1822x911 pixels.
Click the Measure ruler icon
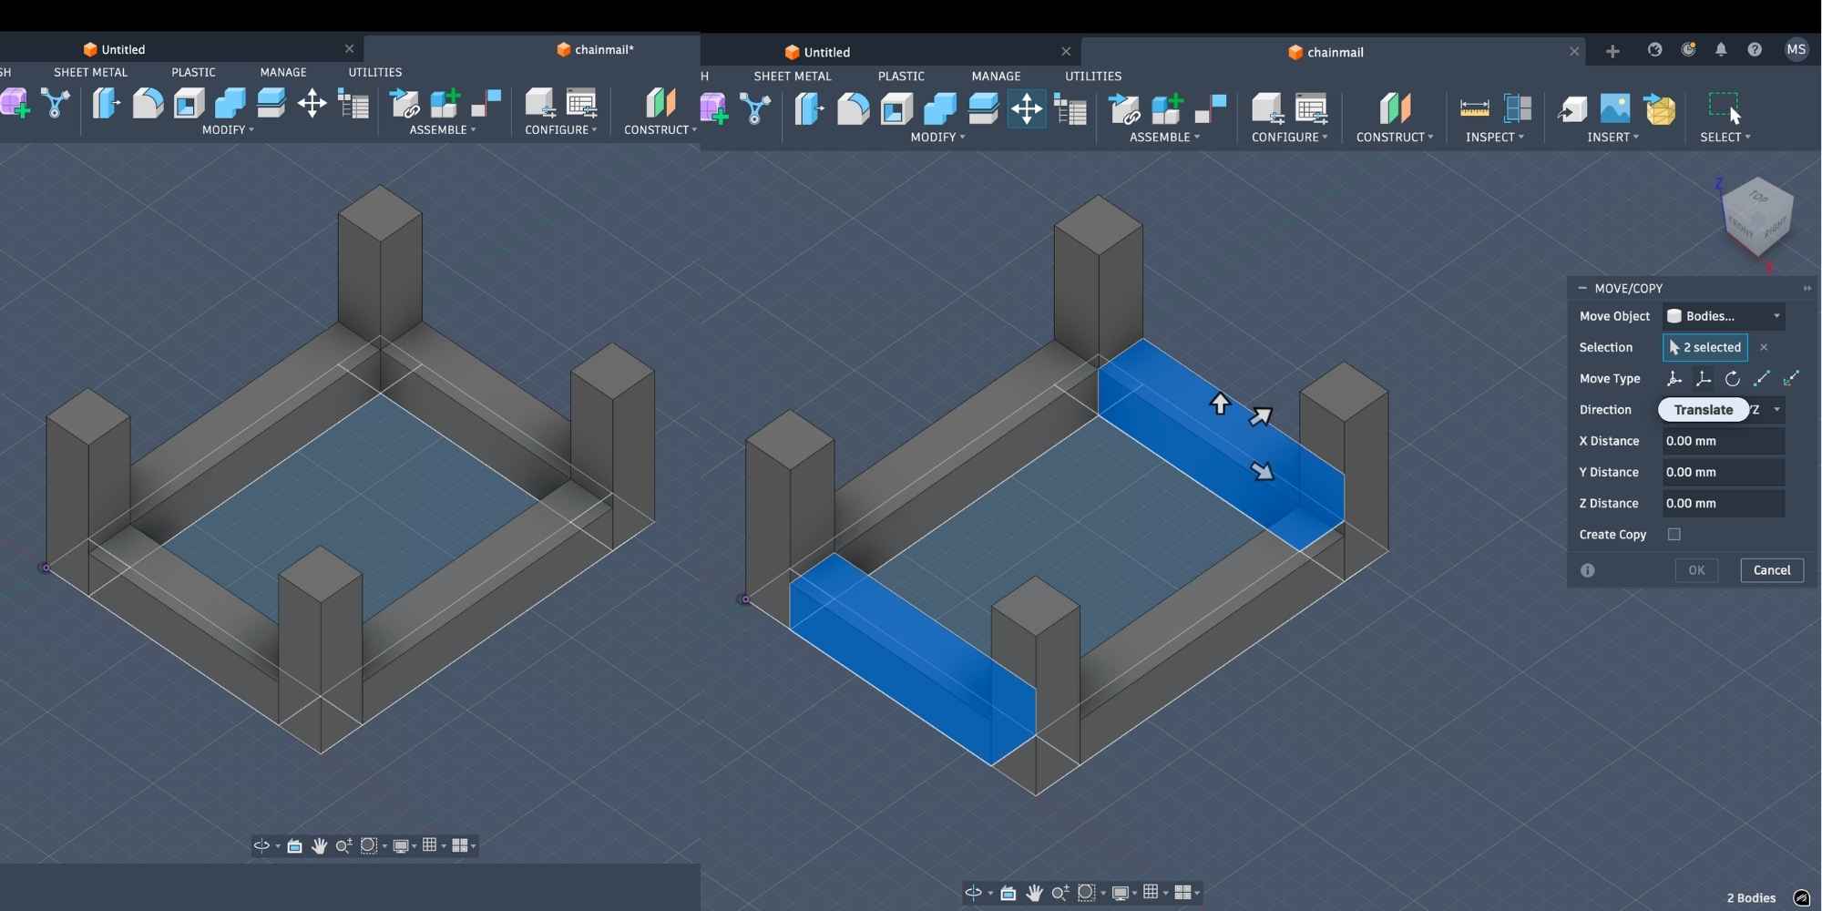point(1474,109)
